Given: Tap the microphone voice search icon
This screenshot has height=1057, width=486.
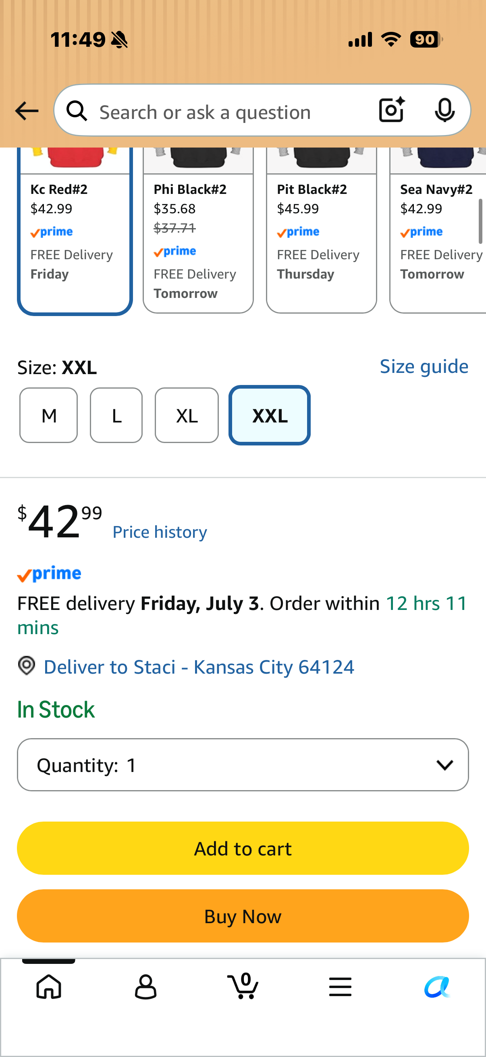Looking at the screenshot, I should [x=444, y=110].
